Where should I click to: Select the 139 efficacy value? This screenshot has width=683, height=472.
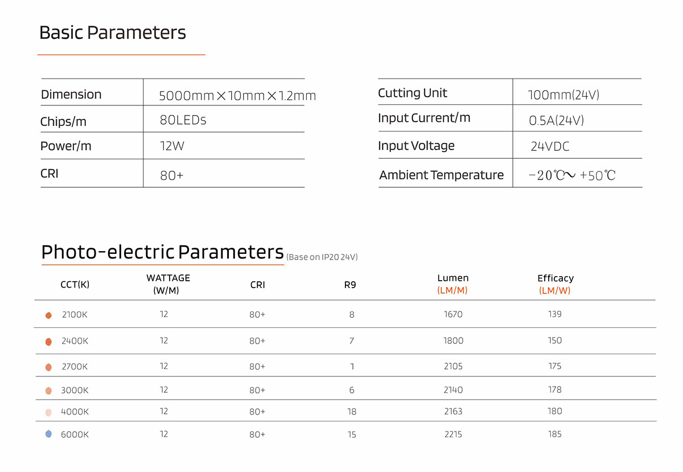555,314
